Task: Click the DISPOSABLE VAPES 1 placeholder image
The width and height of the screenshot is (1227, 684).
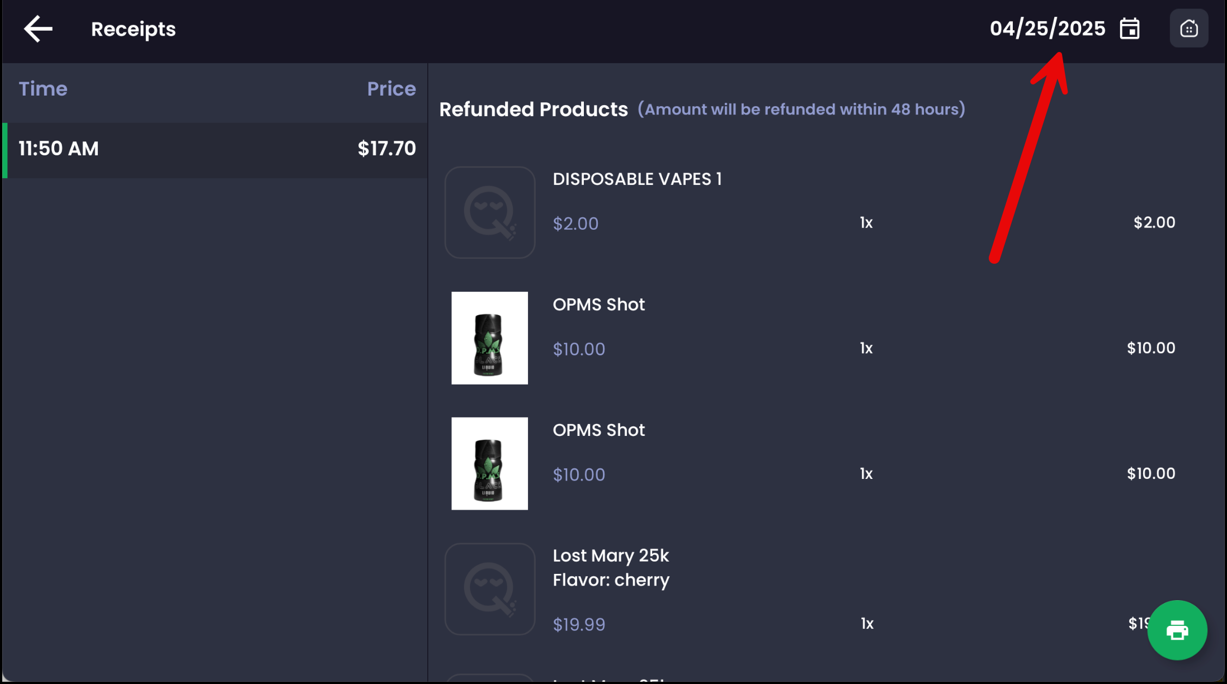Action: (489, 212)
